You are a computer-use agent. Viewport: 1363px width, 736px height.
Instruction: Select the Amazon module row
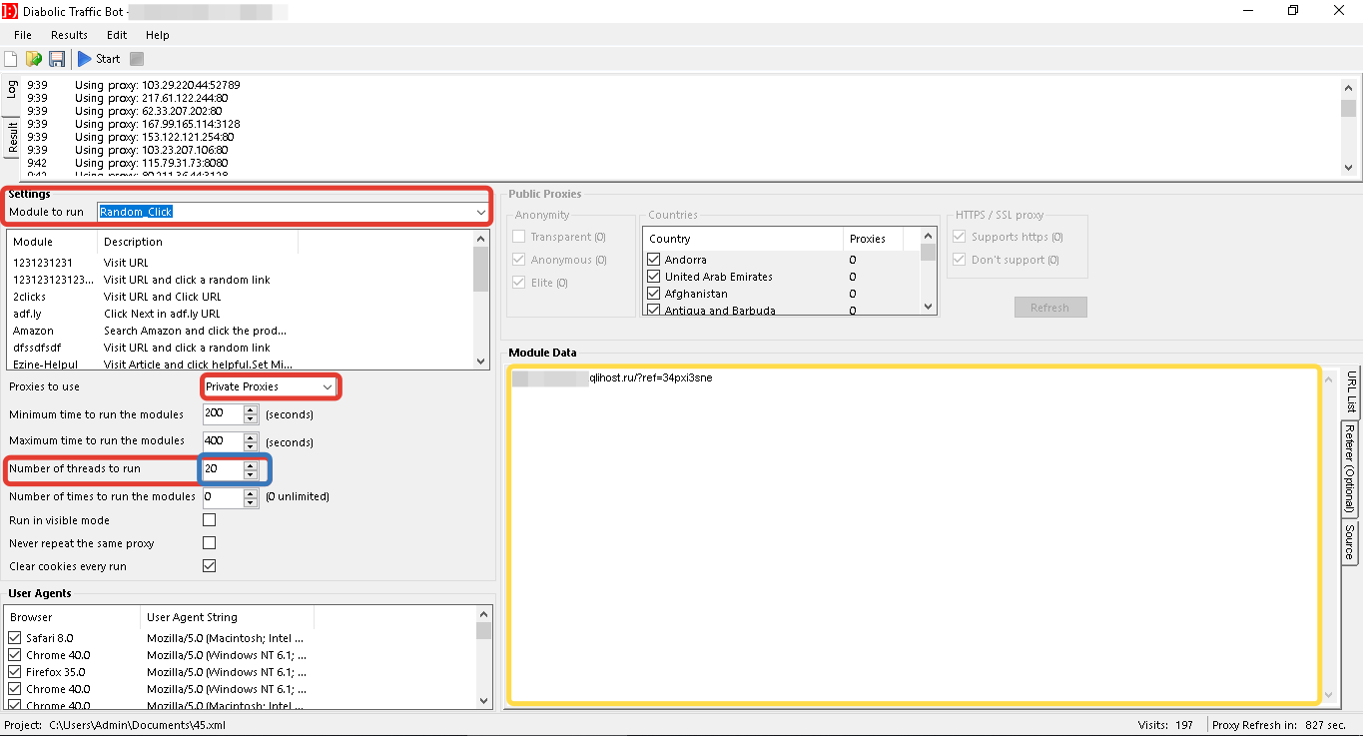click(34, 331)
